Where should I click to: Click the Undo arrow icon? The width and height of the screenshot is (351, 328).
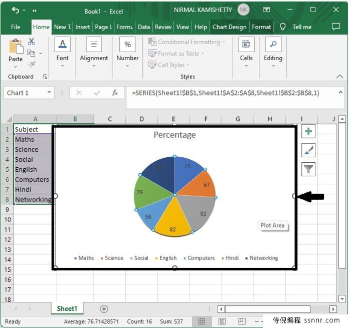pyautogui.click(x=15, y=10)
